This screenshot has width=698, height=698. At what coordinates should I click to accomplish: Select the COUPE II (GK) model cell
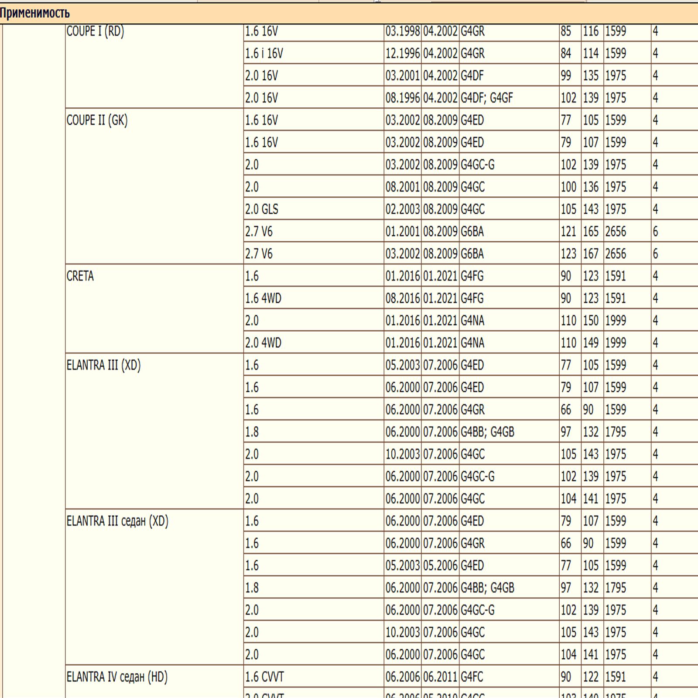coord(97,120)
